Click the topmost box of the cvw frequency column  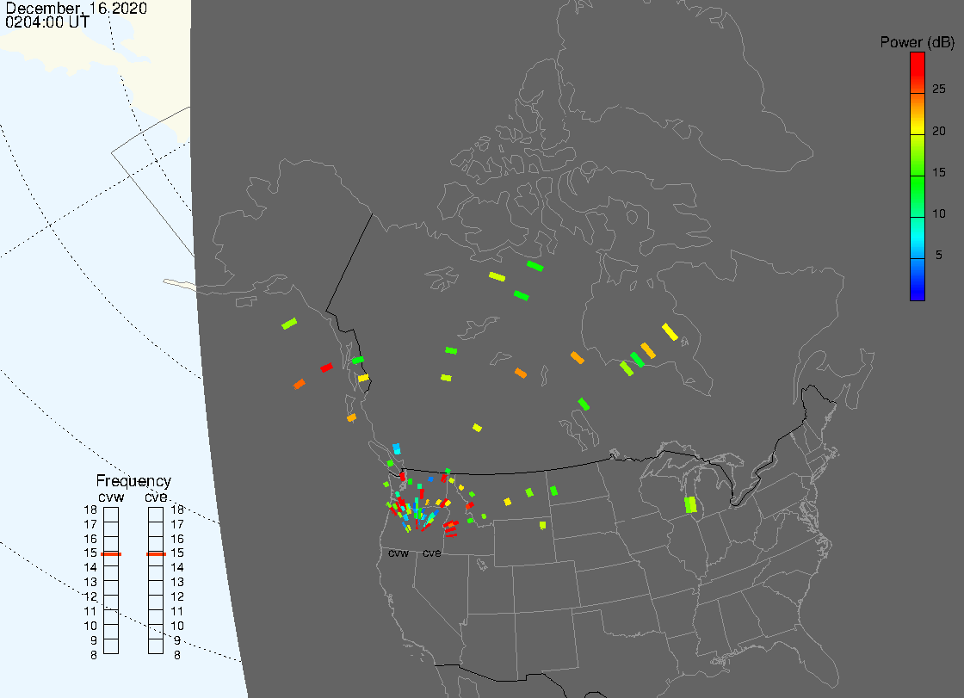[x=111, y=515]
